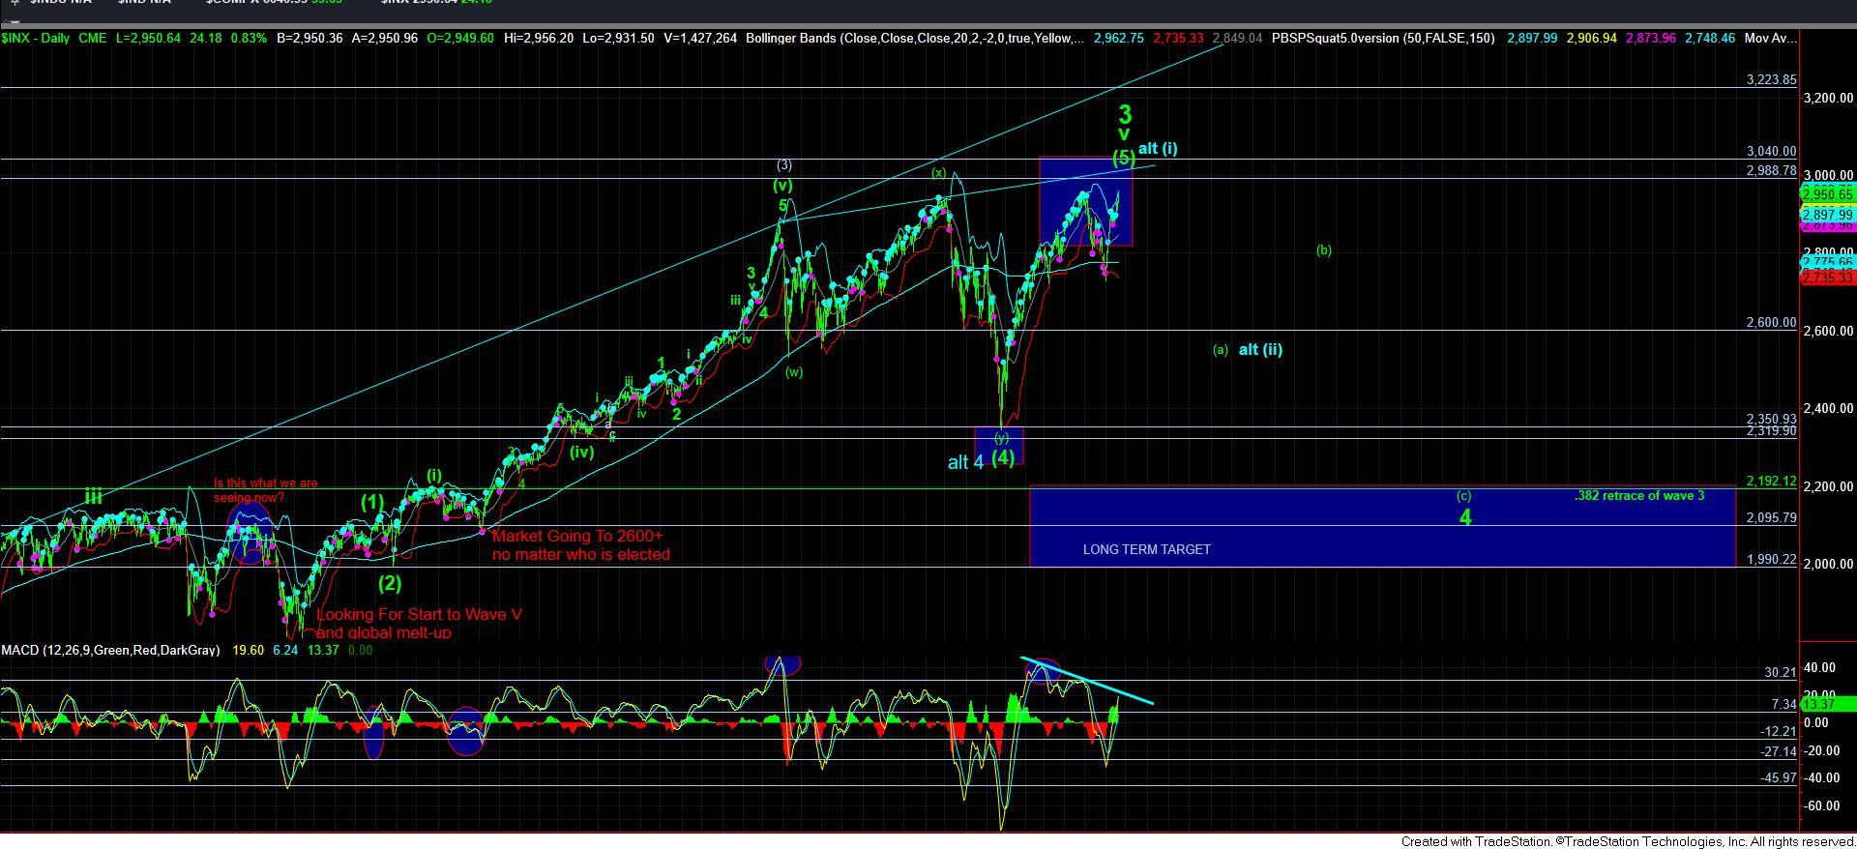Click the PBSP value 2,748.46
The image size is (1857, 849).
coord(1710,39)
